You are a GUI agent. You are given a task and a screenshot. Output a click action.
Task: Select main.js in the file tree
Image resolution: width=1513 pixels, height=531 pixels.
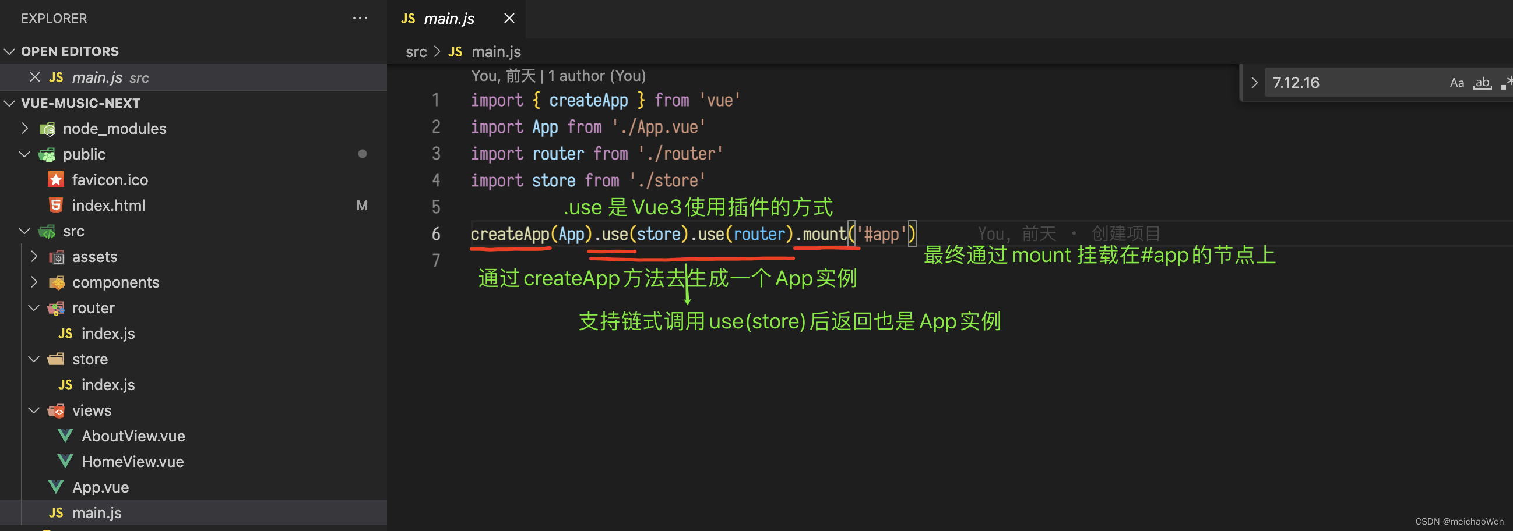pyautogui.click(x=97, y=513)
